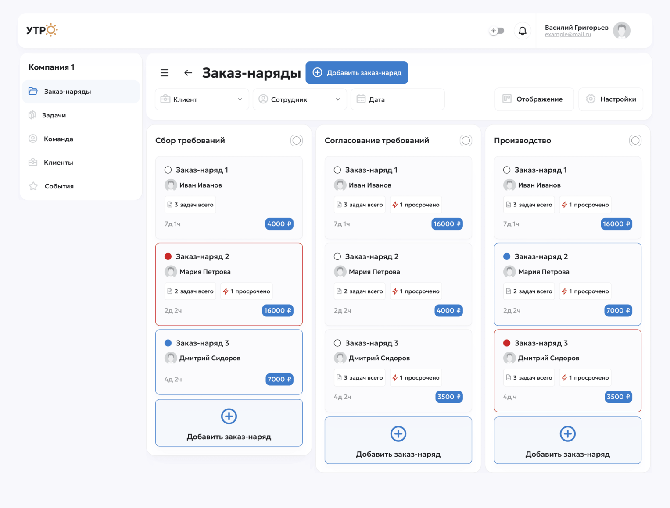Click the Дата date field
This screenshot has width=670, height=508.
[398, 99]
